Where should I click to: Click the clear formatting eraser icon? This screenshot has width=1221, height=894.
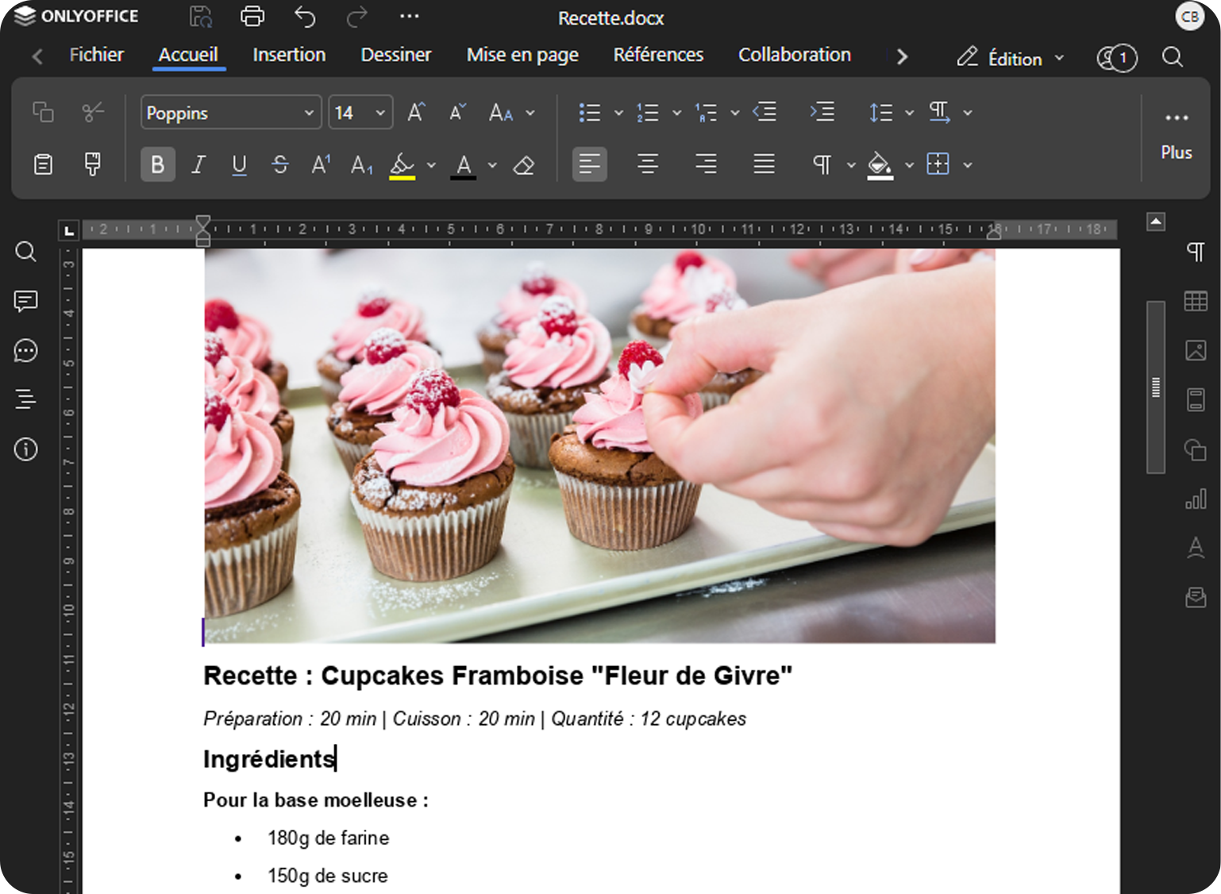pos(523,165)
